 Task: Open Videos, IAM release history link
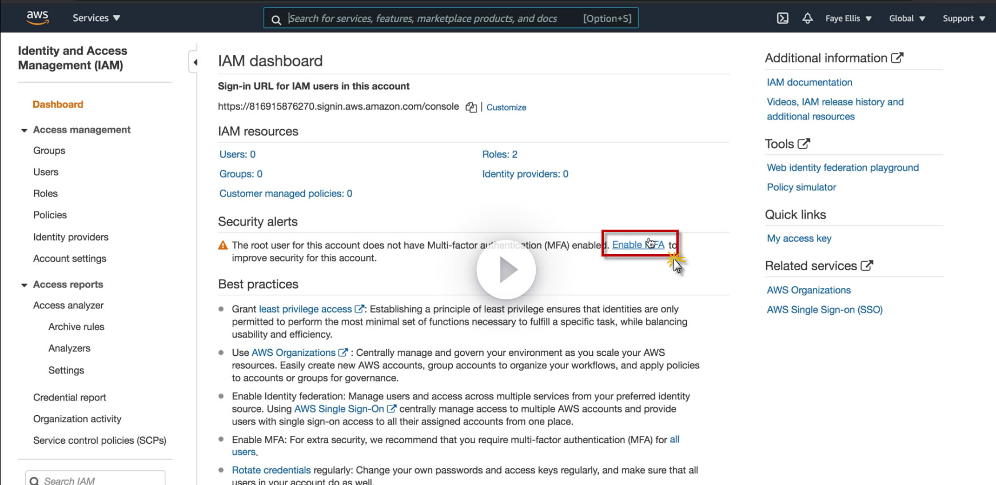click(835, 109)
